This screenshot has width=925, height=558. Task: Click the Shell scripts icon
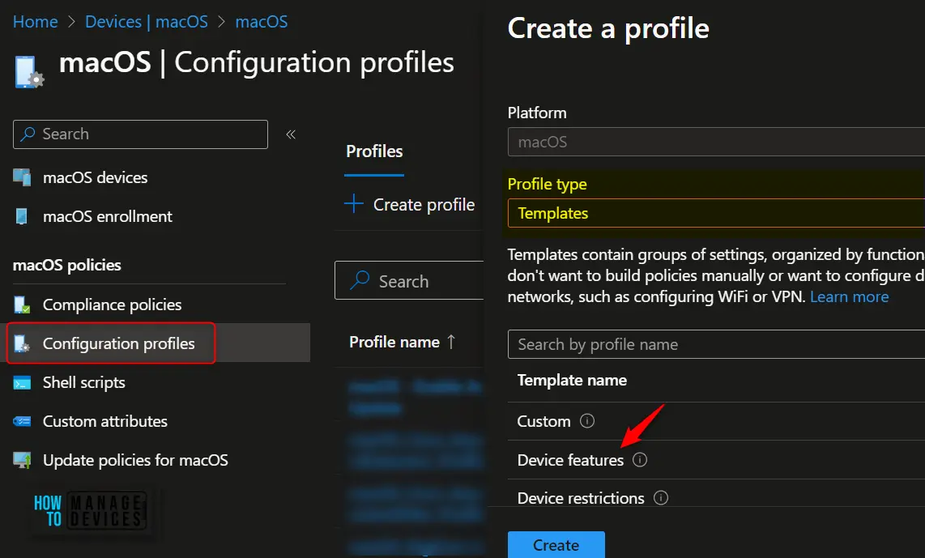pyautogui.click(x=22, y=383)
